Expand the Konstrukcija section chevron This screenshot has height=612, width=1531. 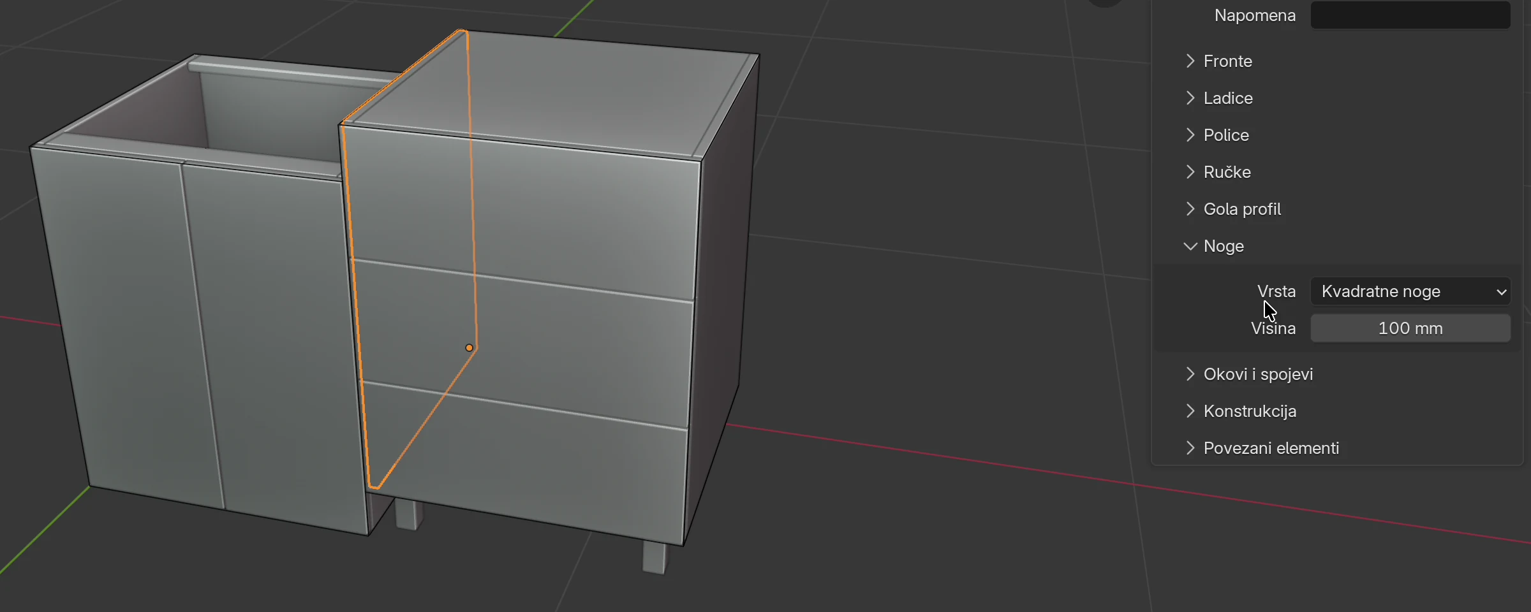(1190, 411)
